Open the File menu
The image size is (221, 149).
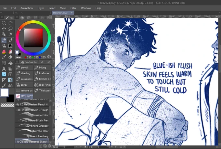click(x=5, y=8)
